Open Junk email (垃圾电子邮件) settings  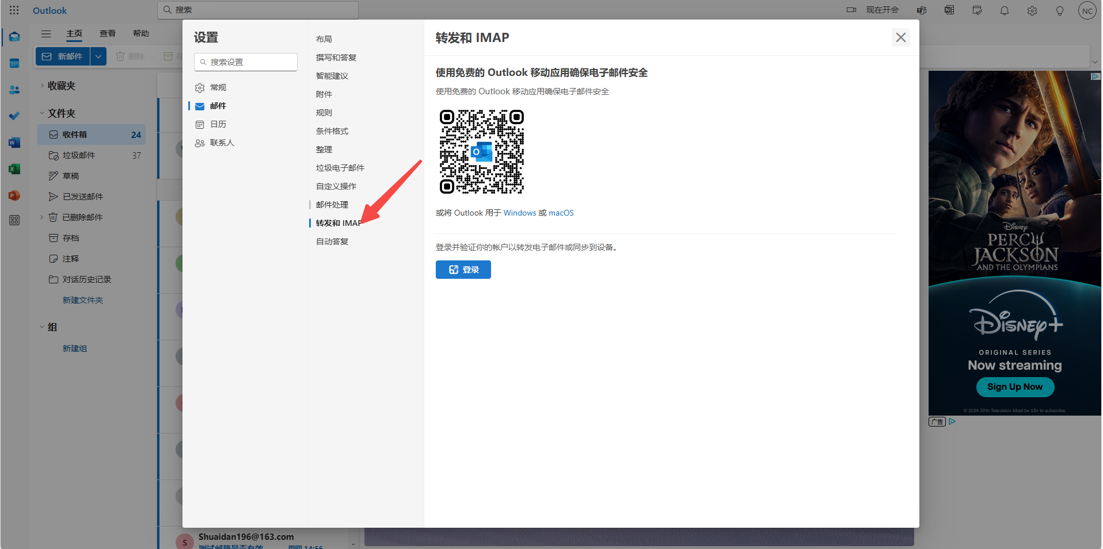pyautogui.click(x=340, y=168)
